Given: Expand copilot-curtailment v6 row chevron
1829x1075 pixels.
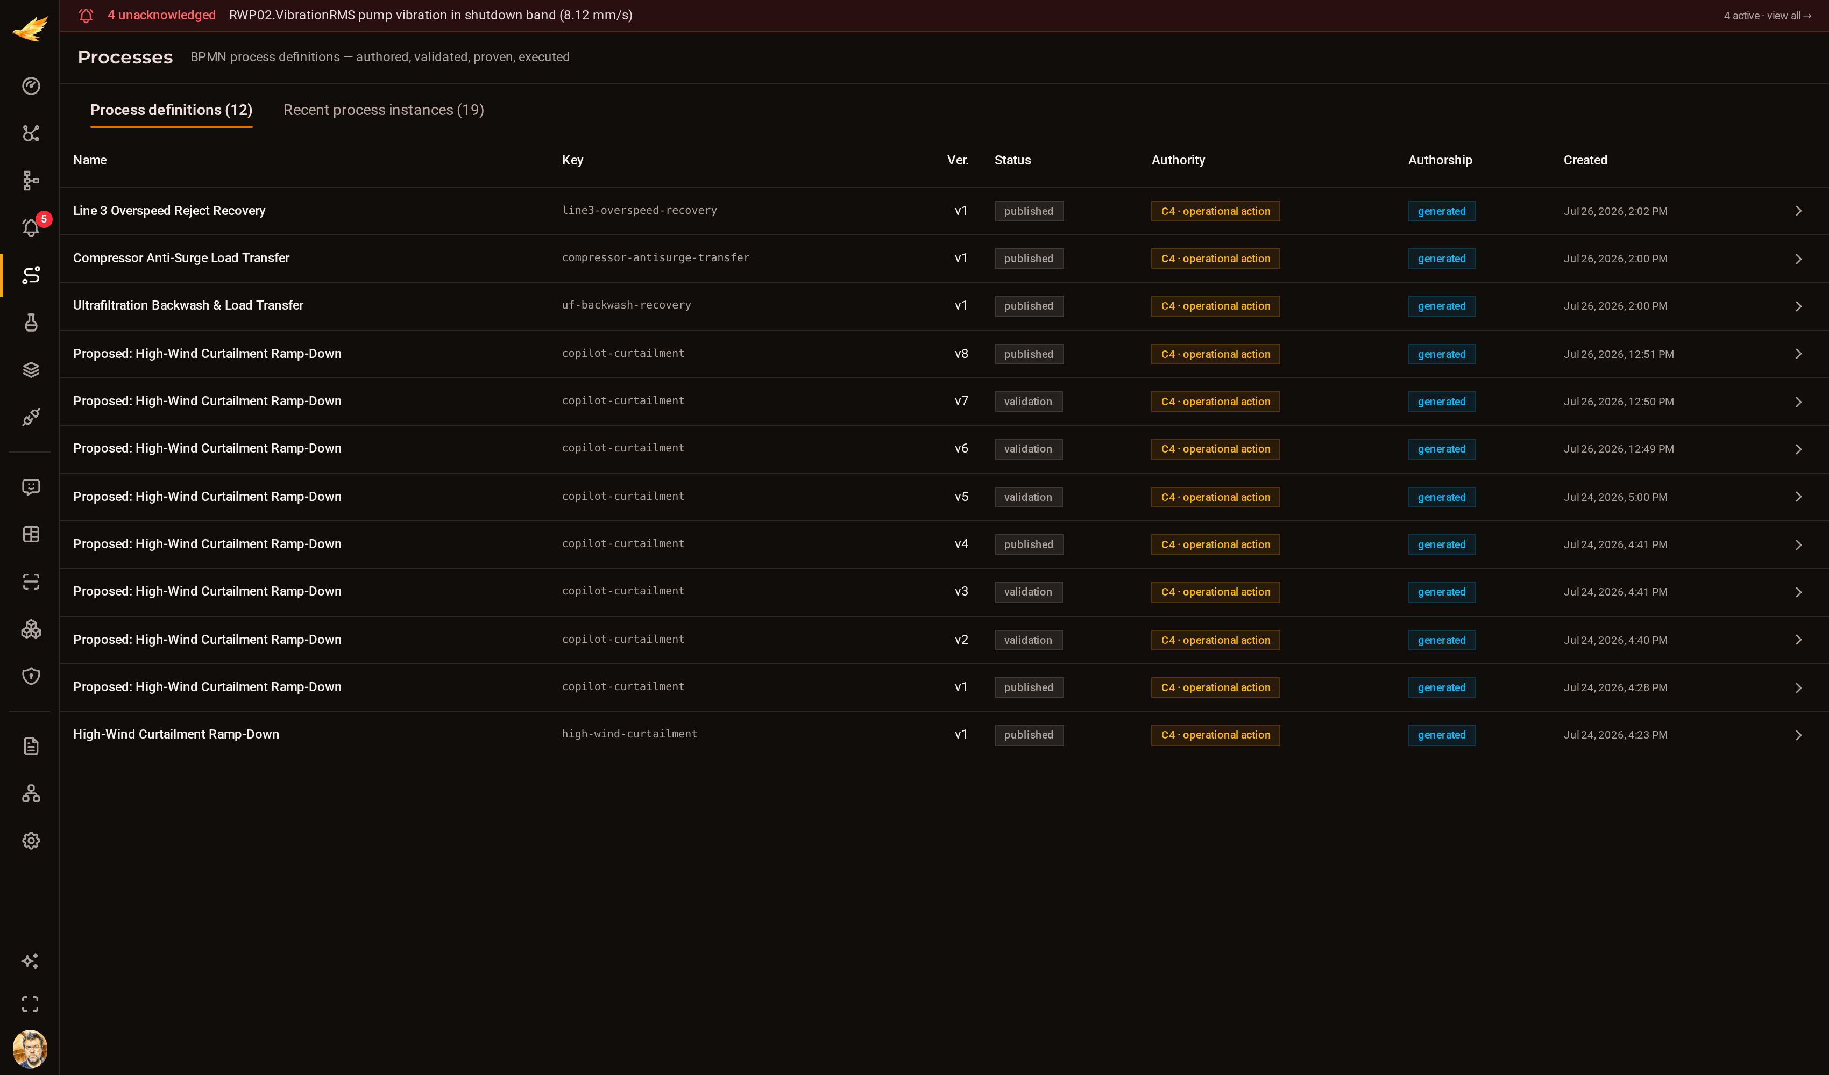Looking at the screenshot, I should tap(1798, 449).
